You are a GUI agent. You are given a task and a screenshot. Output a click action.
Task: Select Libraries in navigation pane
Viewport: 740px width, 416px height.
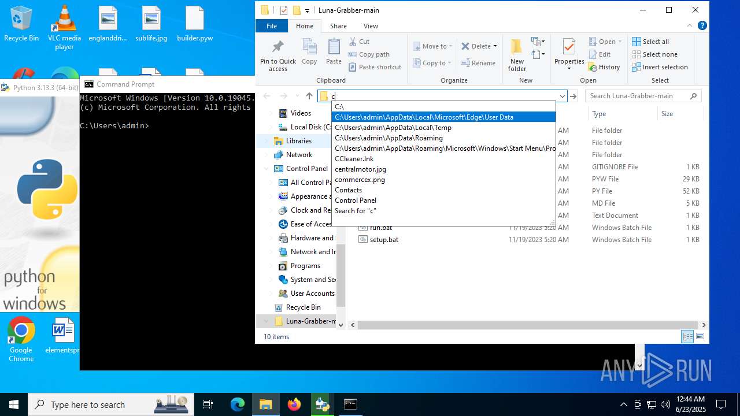tap(298, 141)
